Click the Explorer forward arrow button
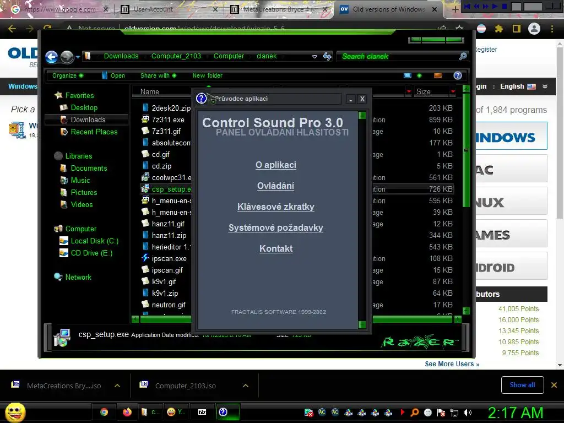The height and width of the screenshot is (423, 564). coord(67,57)
